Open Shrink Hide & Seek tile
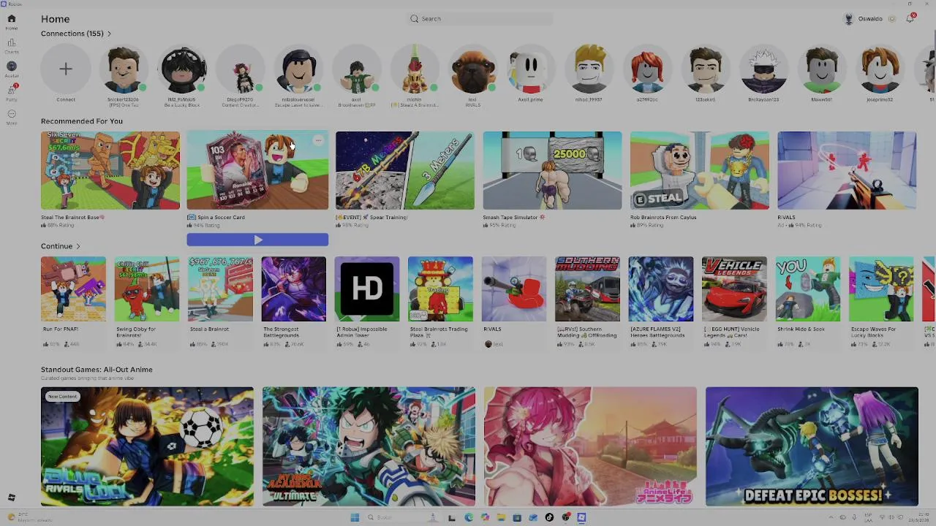 [808, 289]
